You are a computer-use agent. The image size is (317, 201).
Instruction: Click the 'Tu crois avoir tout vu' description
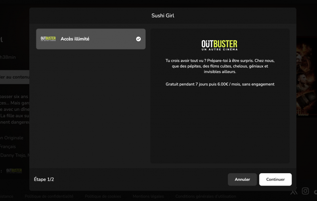[220, 66]
